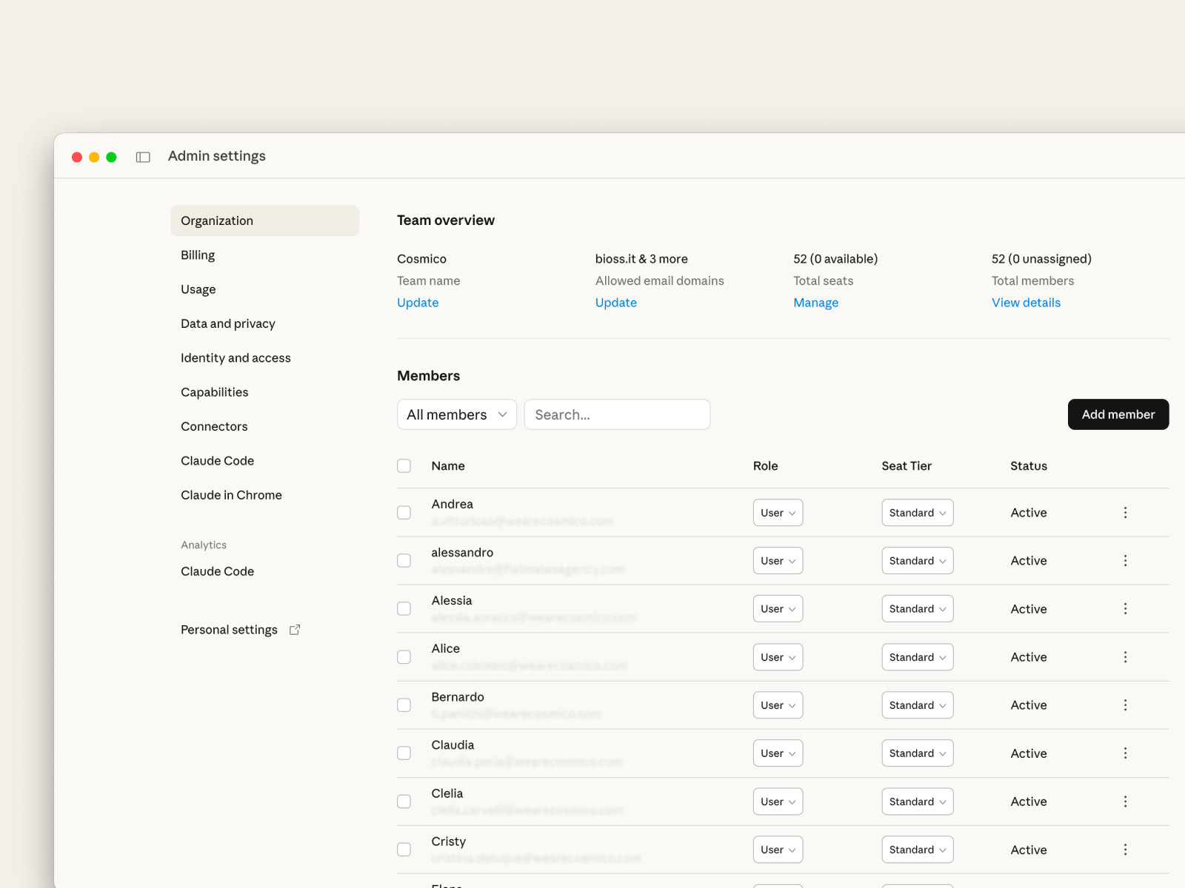Check the box next to Clelia
Screen dimensions: 1185x888
[x=404, y=801]
